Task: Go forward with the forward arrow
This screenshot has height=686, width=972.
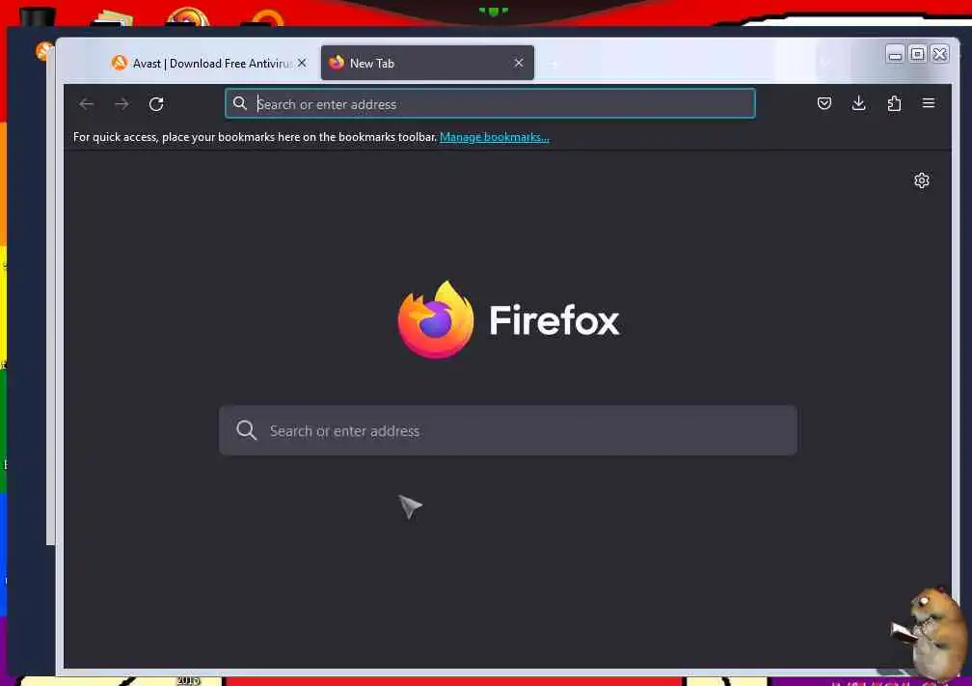Action: pyautogui.click(x=121, y=104)
